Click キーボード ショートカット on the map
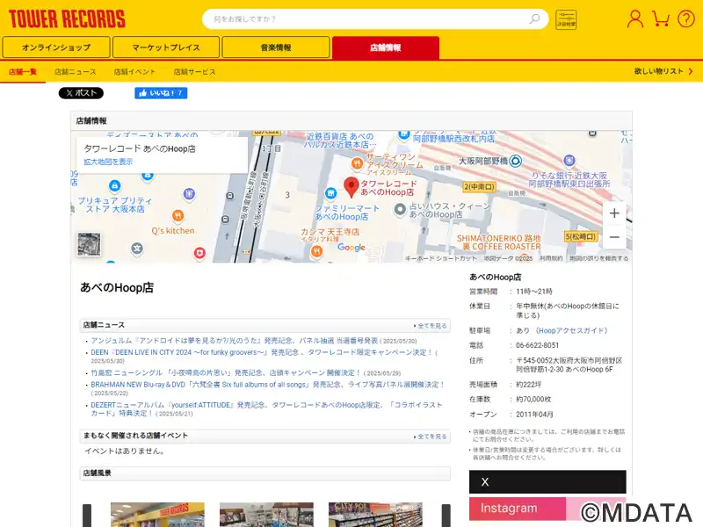 441,258
